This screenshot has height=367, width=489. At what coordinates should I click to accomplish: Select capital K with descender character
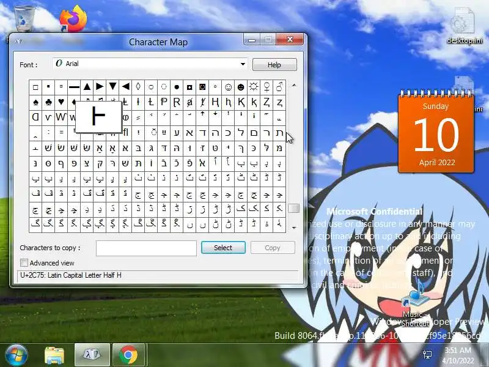coord(241,102)
